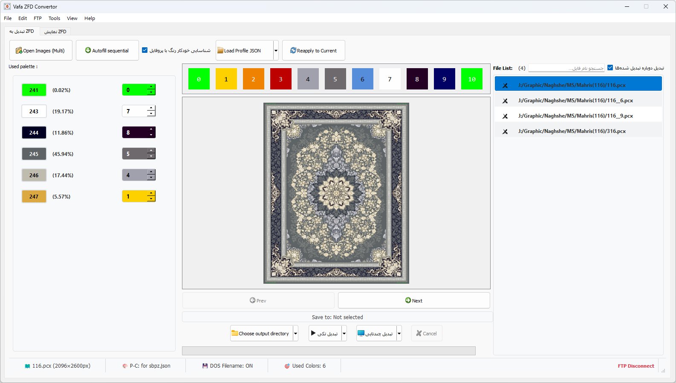Screen dimensions: 676x383
Task: Click the palette 245 gray color swatch
Action: tap(34, 154)
